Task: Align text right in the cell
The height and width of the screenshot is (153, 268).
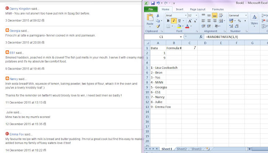Action: (x=214, y=21)
